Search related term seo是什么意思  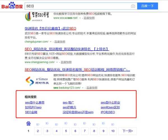(x=35, y=102)
